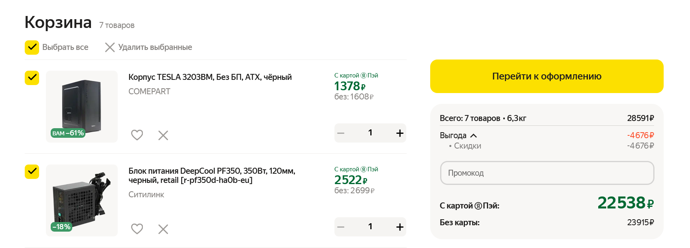Uncheck the TESLA 3203BM case checkbox

(32, 77)
